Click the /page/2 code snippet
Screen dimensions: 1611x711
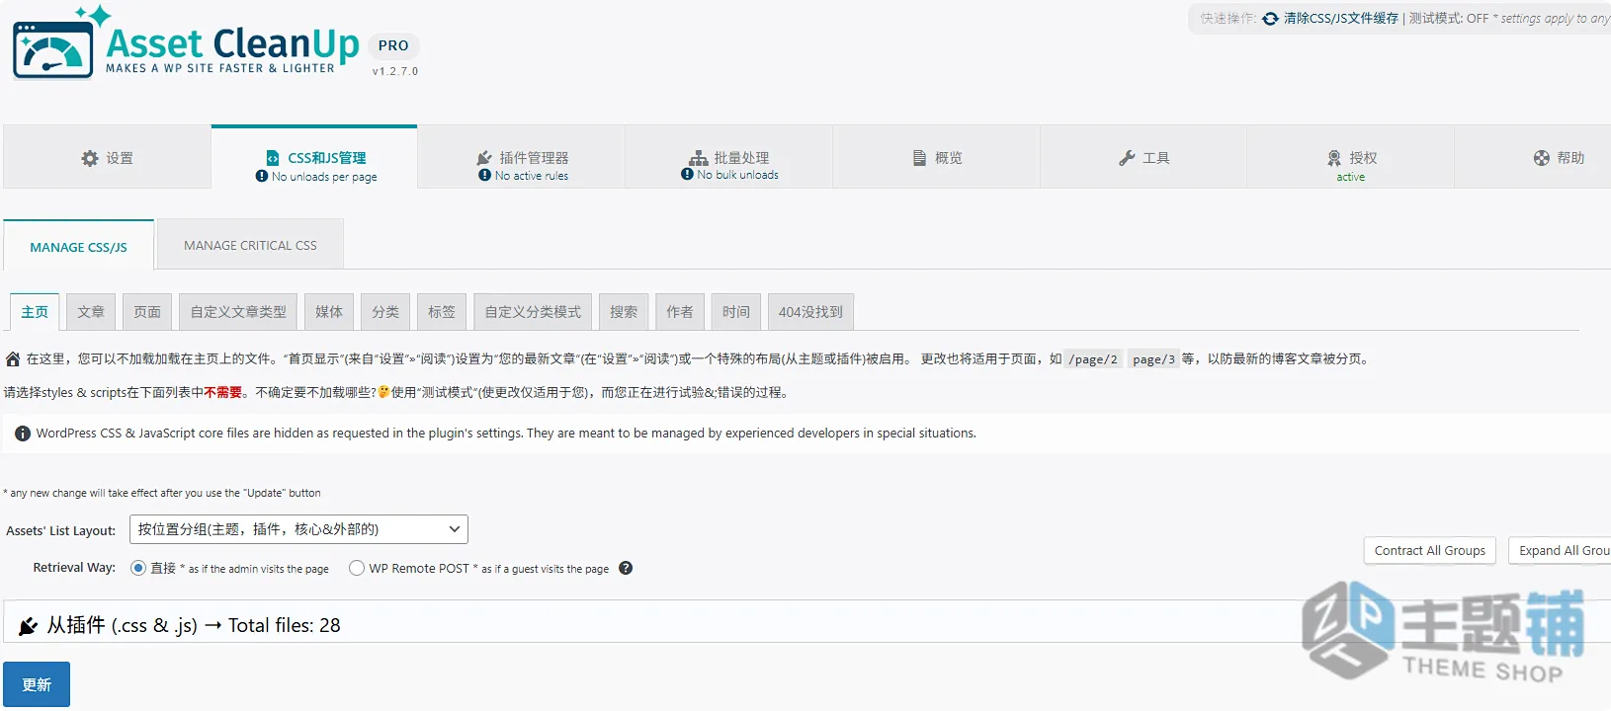coord(1093,359)
